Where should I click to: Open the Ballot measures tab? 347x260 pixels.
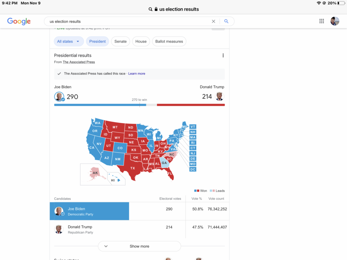(x=169, y=41)
